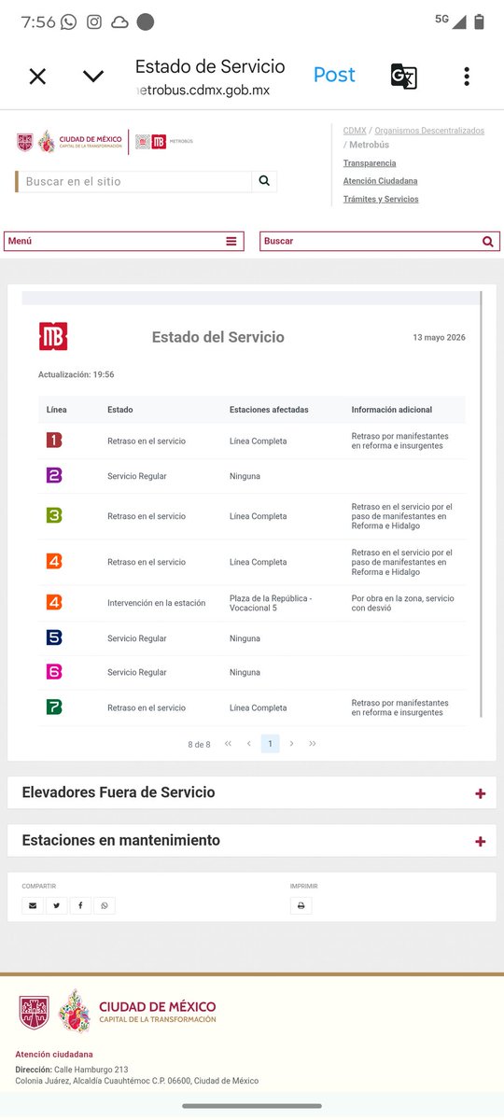This screenshot has height=1120, width=504.
Task: Close the in-app browser with X
Action: coord(37,77)
